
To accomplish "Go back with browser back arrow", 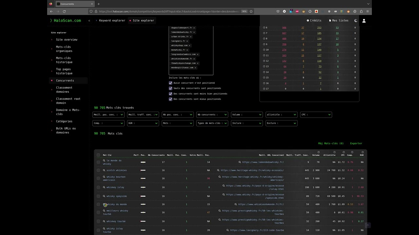I will tap(51, 11).
